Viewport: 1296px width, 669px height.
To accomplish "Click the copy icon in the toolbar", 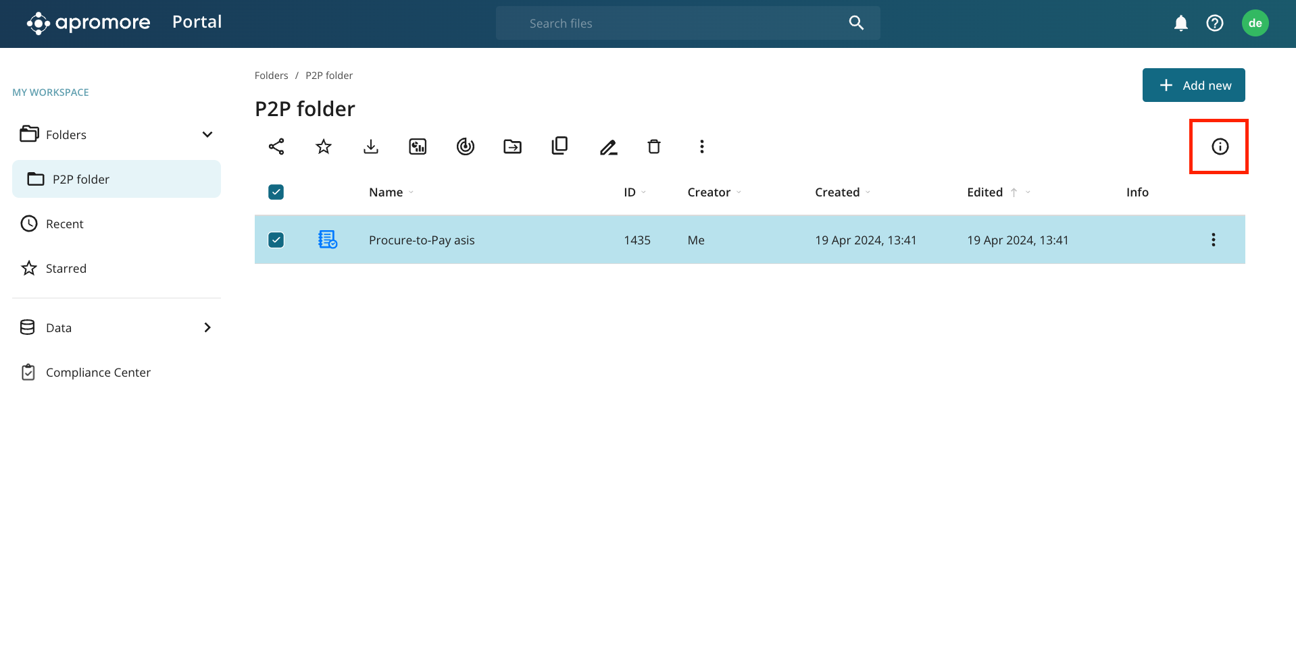I will (559, 146).
